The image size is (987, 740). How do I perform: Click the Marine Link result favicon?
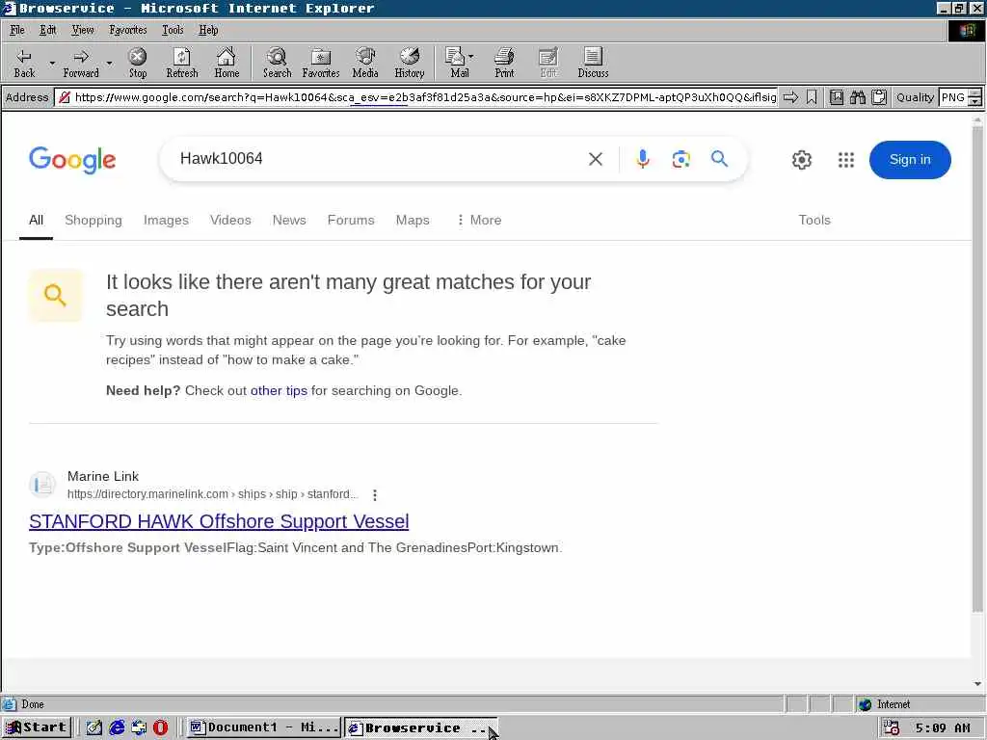click(x=42, y=486)
